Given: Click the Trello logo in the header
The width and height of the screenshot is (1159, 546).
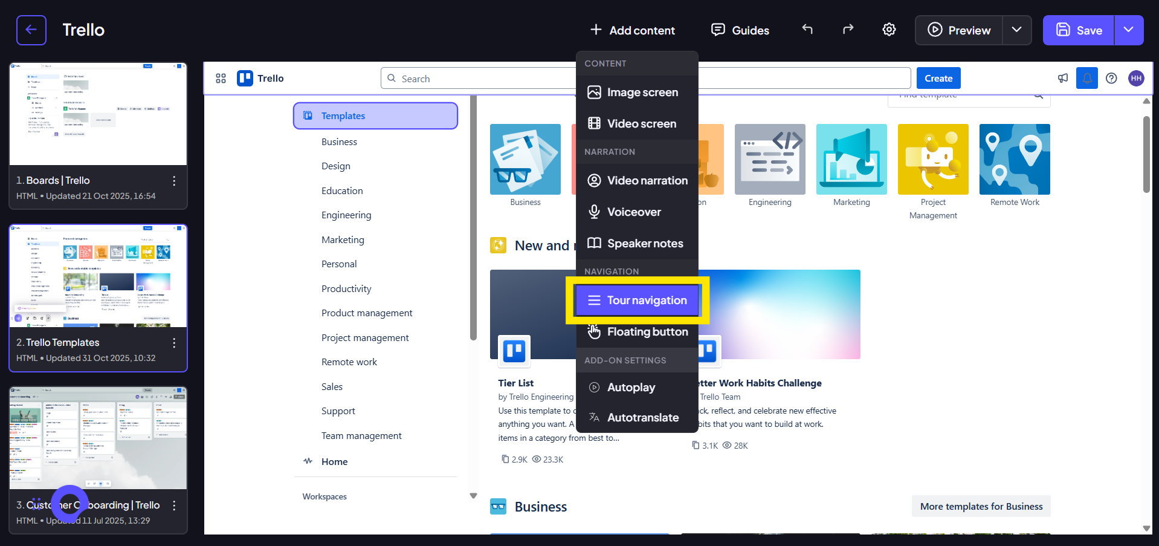Looking at the screenshot, I should pos(260,79).
